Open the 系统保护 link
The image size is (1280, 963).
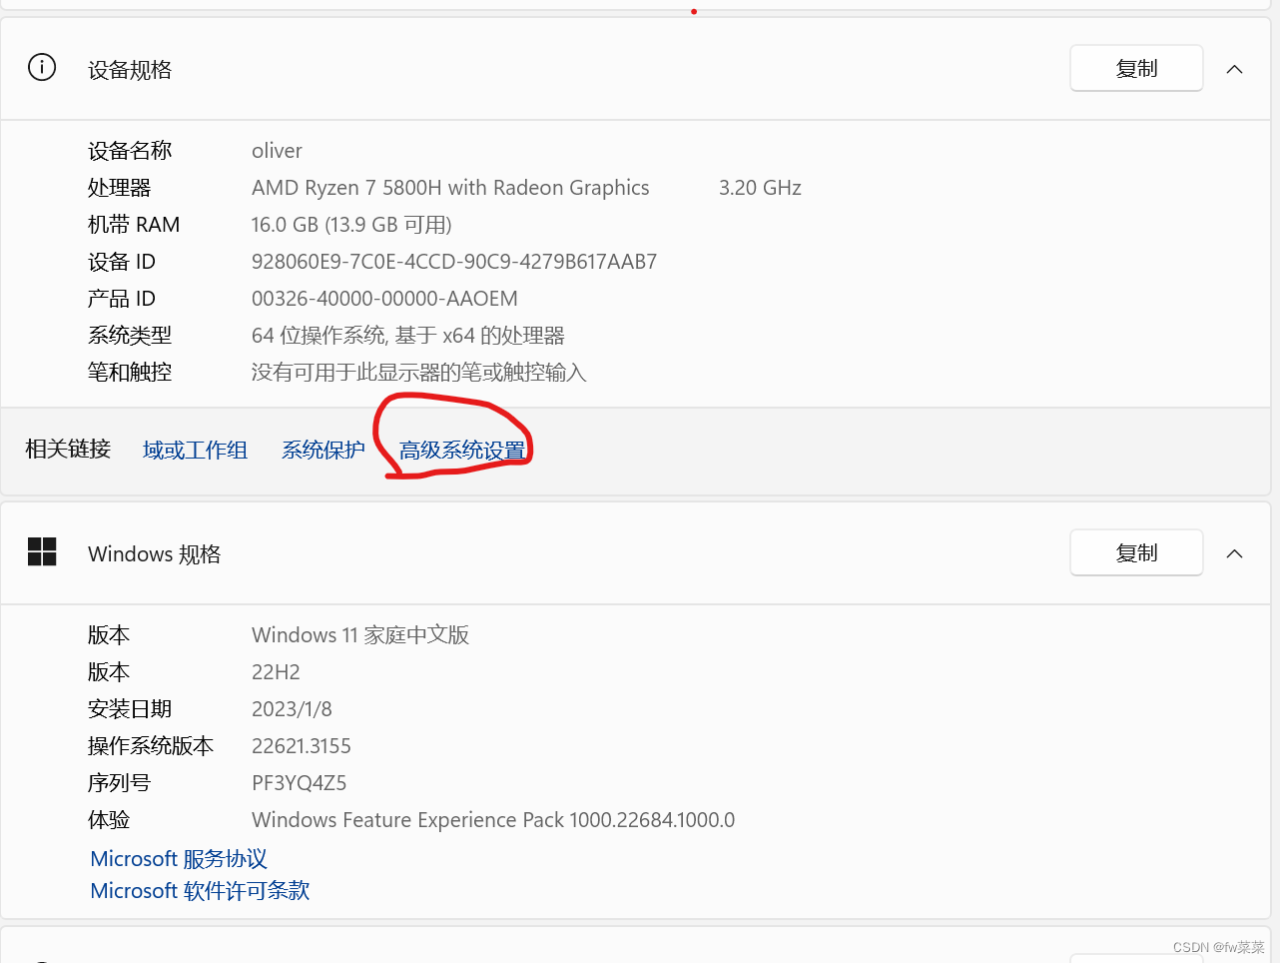(x=322, y=450)
